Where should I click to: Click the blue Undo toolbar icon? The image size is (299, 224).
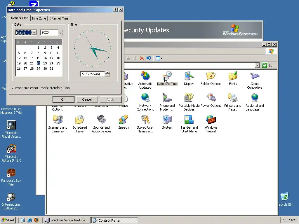point(149,58)
